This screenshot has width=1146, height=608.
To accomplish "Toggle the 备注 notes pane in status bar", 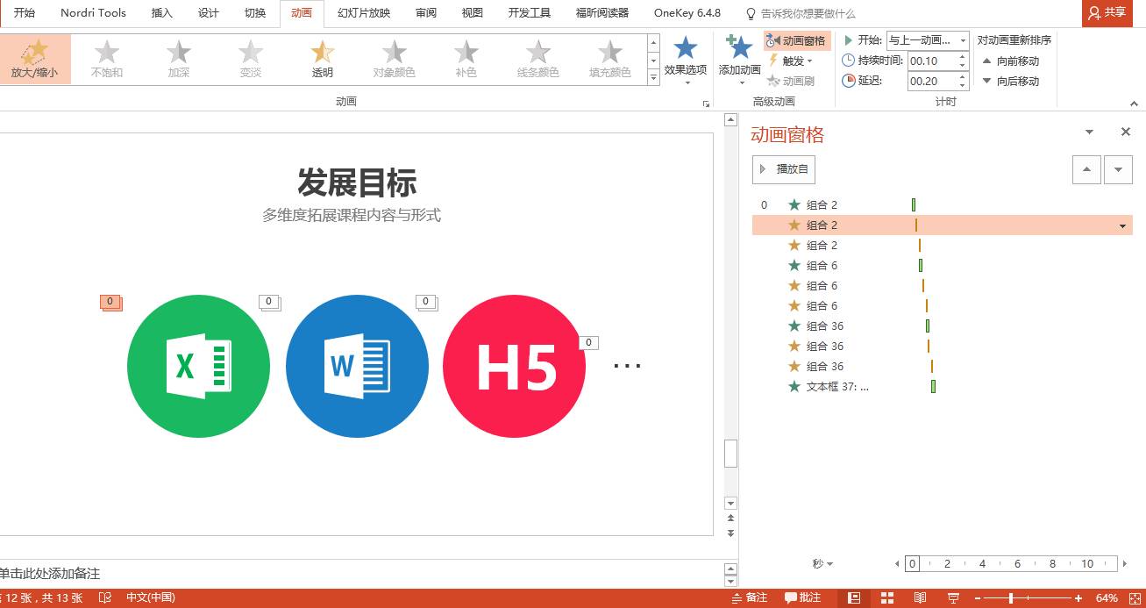I will (750, 597).
